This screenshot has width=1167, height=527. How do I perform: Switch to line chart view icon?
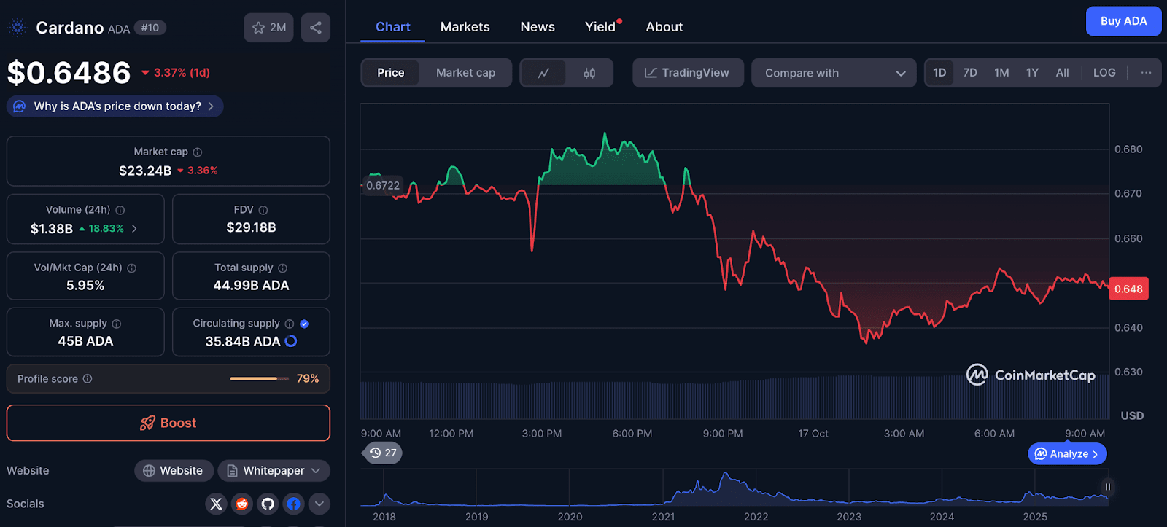[543, 73]
